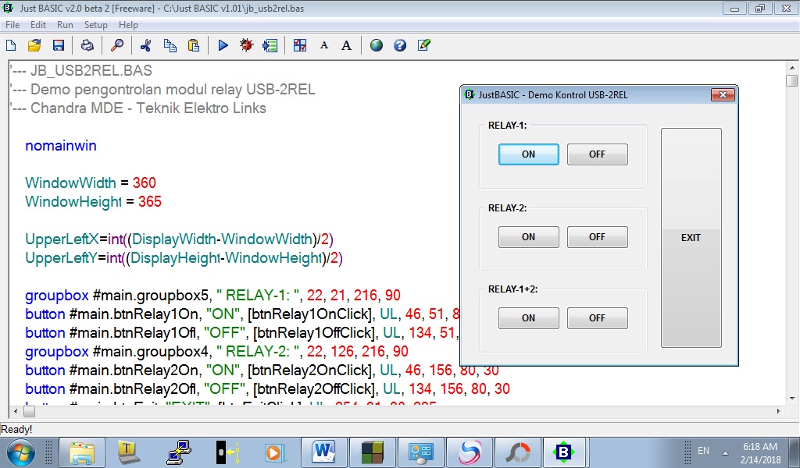800x468 pixels.
Task: Close the Demo Kontrol USB-2REL window
Action: pos(723,94)
